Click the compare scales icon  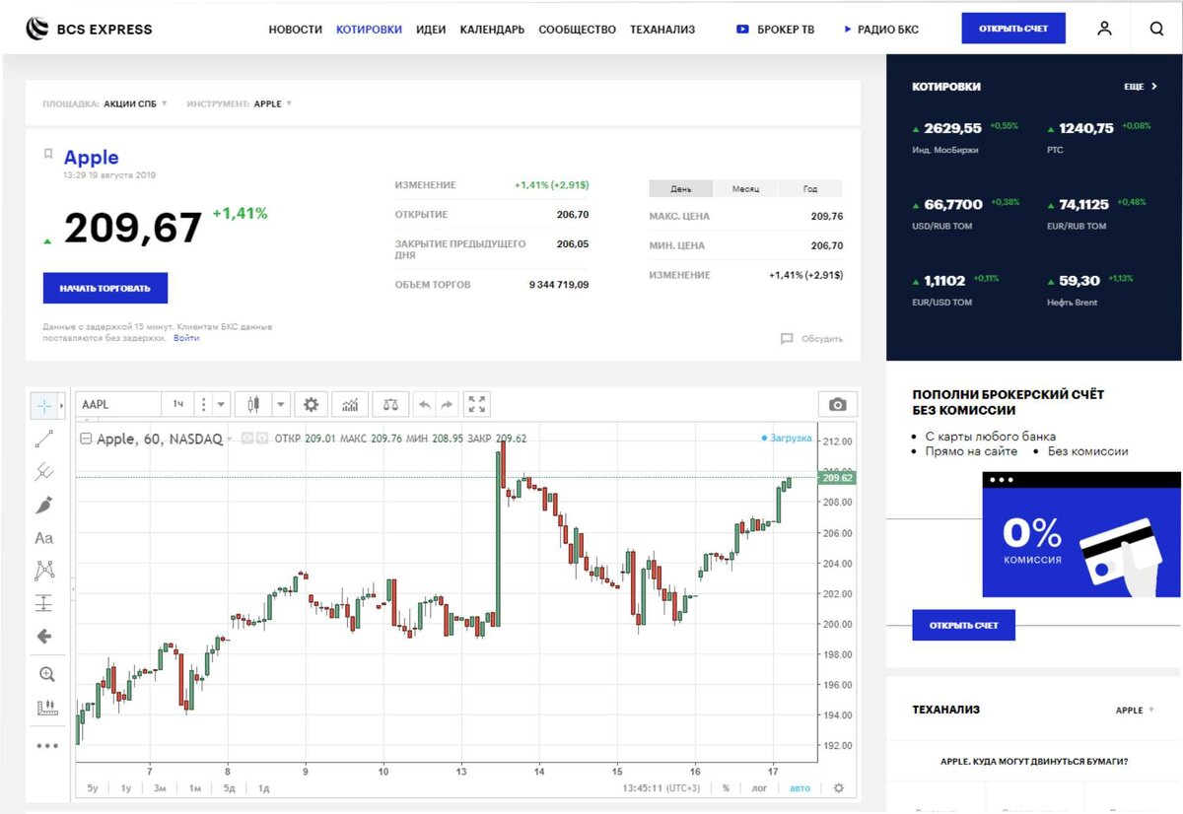point(391,404)
